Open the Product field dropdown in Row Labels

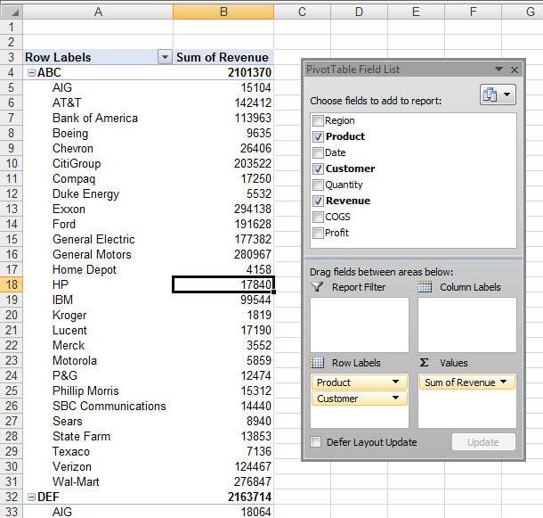(x=395, y=382)
